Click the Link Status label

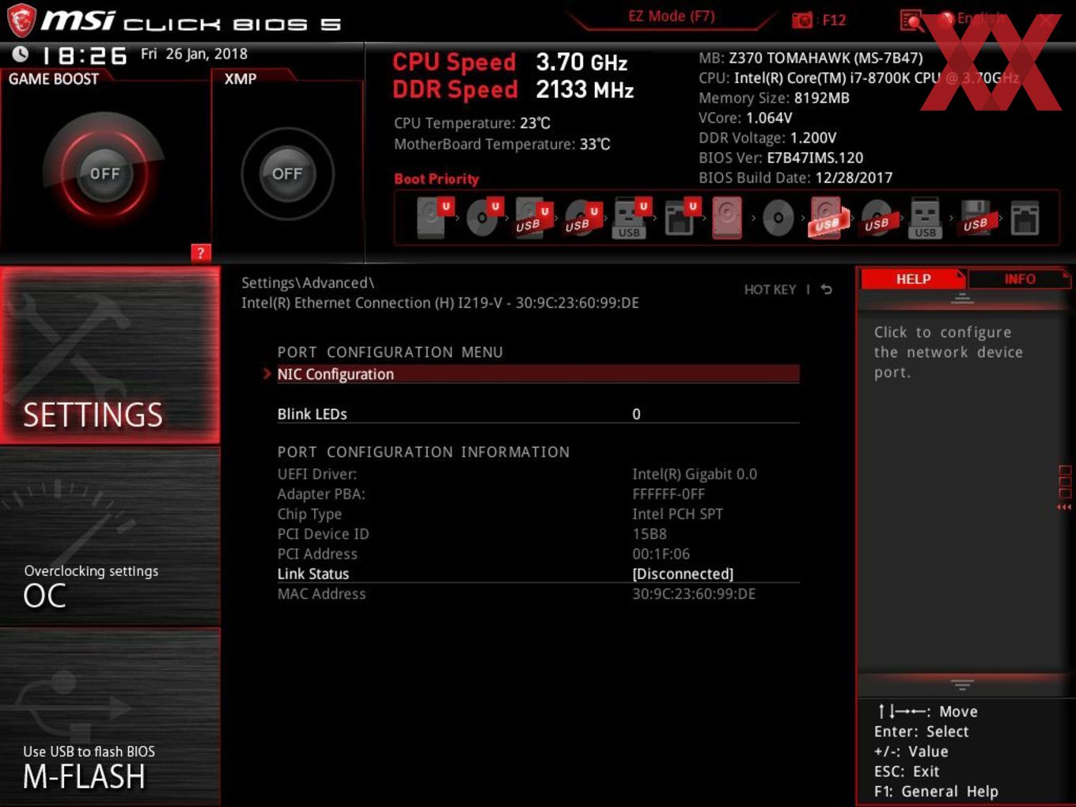coord(313,574)
